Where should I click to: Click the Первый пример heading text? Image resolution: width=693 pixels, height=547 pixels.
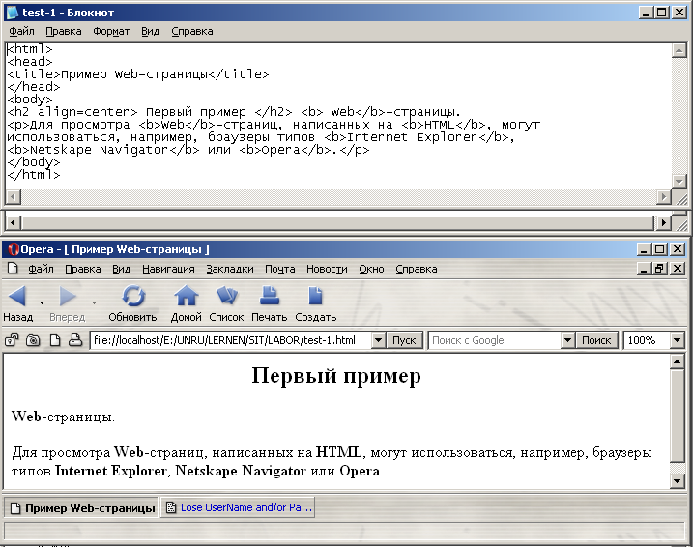[x=336, y=376]
